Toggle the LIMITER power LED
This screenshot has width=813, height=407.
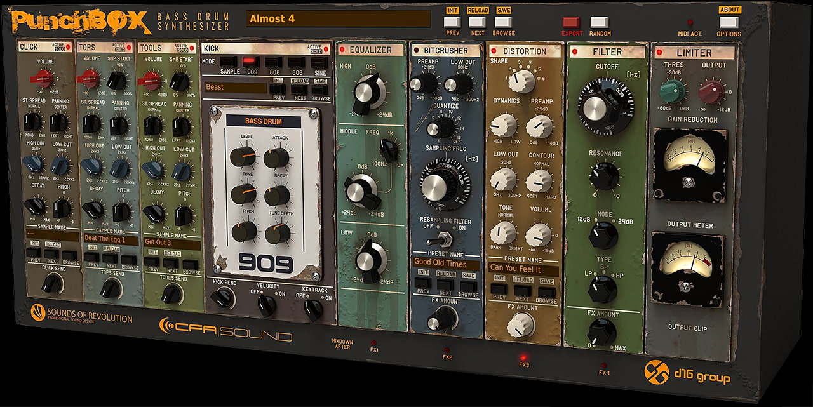(659, 52)
